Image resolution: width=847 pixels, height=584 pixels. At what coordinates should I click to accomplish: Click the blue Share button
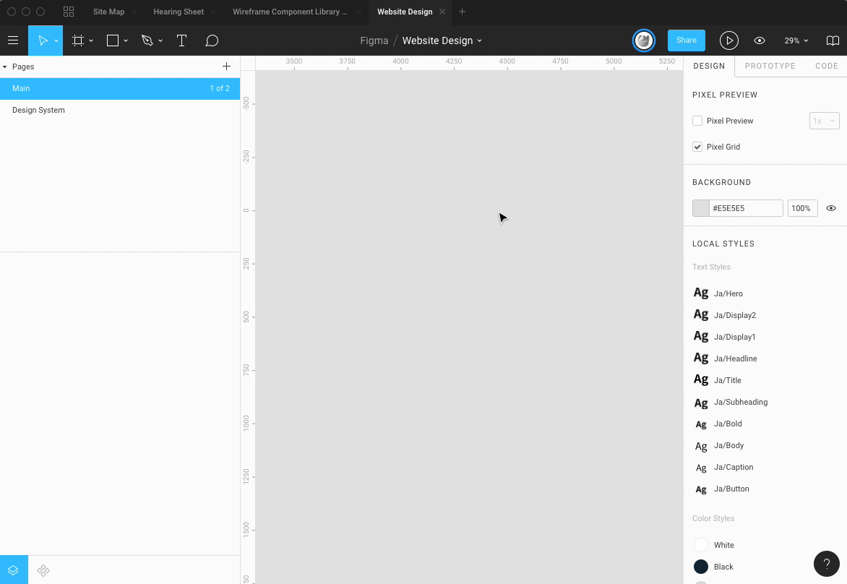(x=686, y=40)
